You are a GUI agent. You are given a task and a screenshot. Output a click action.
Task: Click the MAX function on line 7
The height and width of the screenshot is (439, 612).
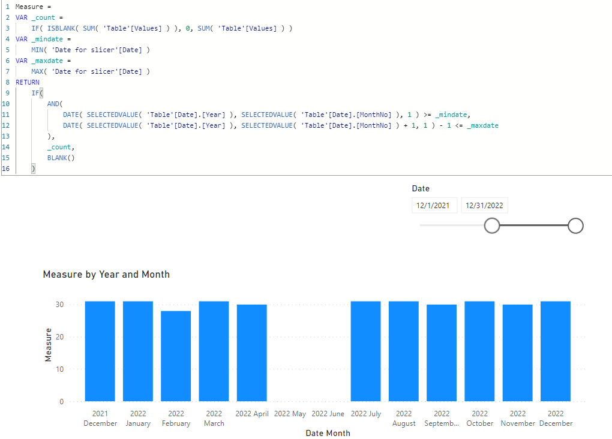[37, 71]
